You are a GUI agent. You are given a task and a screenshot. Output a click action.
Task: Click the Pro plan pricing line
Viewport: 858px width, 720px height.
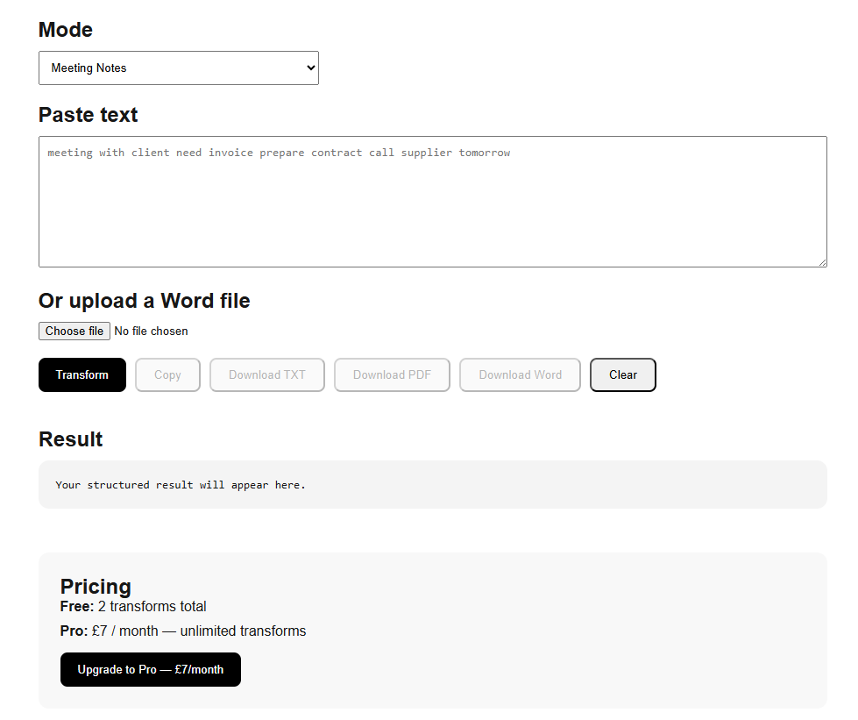[182, 631]
